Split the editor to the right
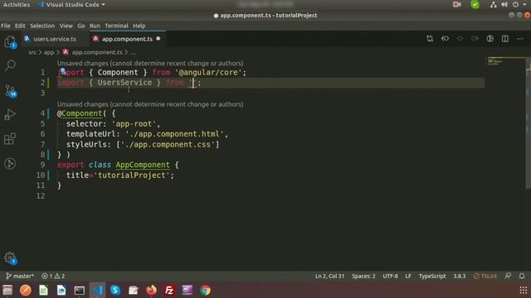This screenshot has width=531, height=298. tap(505, 39)
